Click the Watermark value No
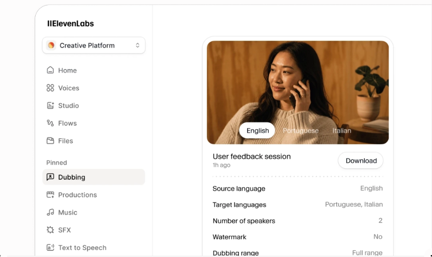Viewport: 432px width, 257px height. click(x=378, y=236)
